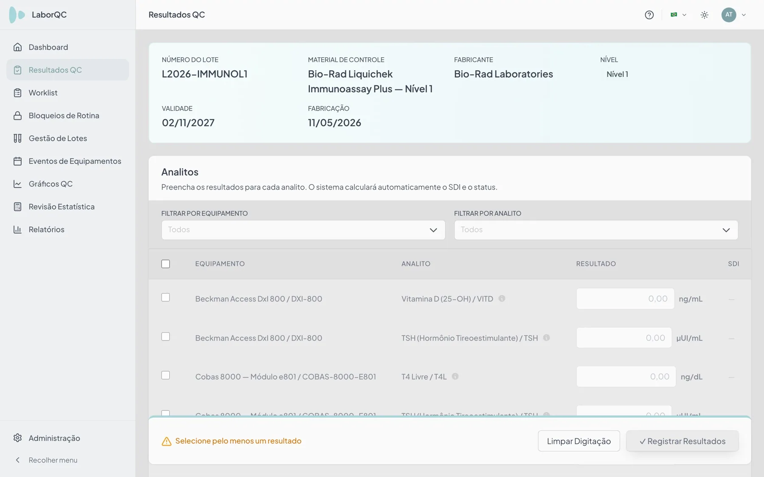Click the LaborQC logo icon

pos(17,15)
